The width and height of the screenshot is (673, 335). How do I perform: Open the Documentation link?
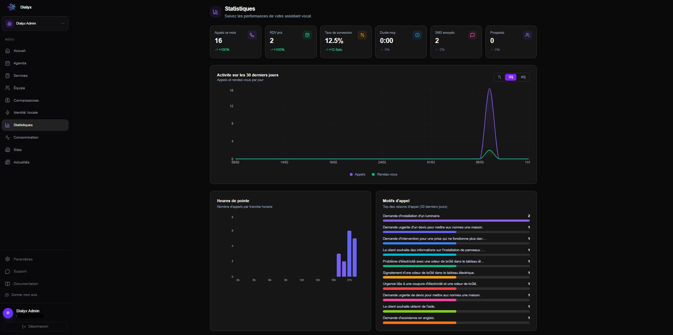26,283
